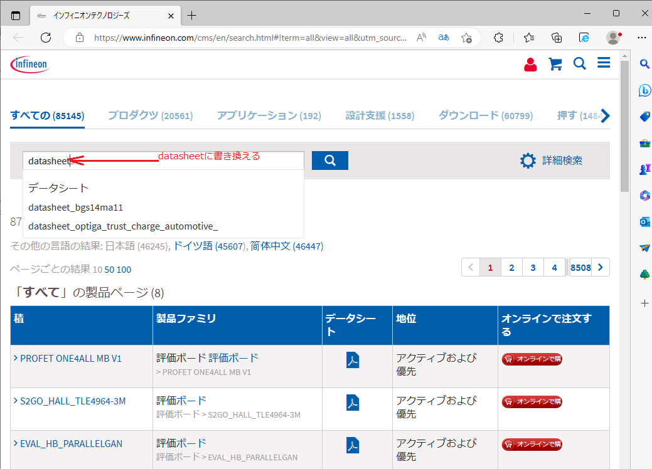Click the header search magnifier icon

pyautogui.click(x=580, y=64)
